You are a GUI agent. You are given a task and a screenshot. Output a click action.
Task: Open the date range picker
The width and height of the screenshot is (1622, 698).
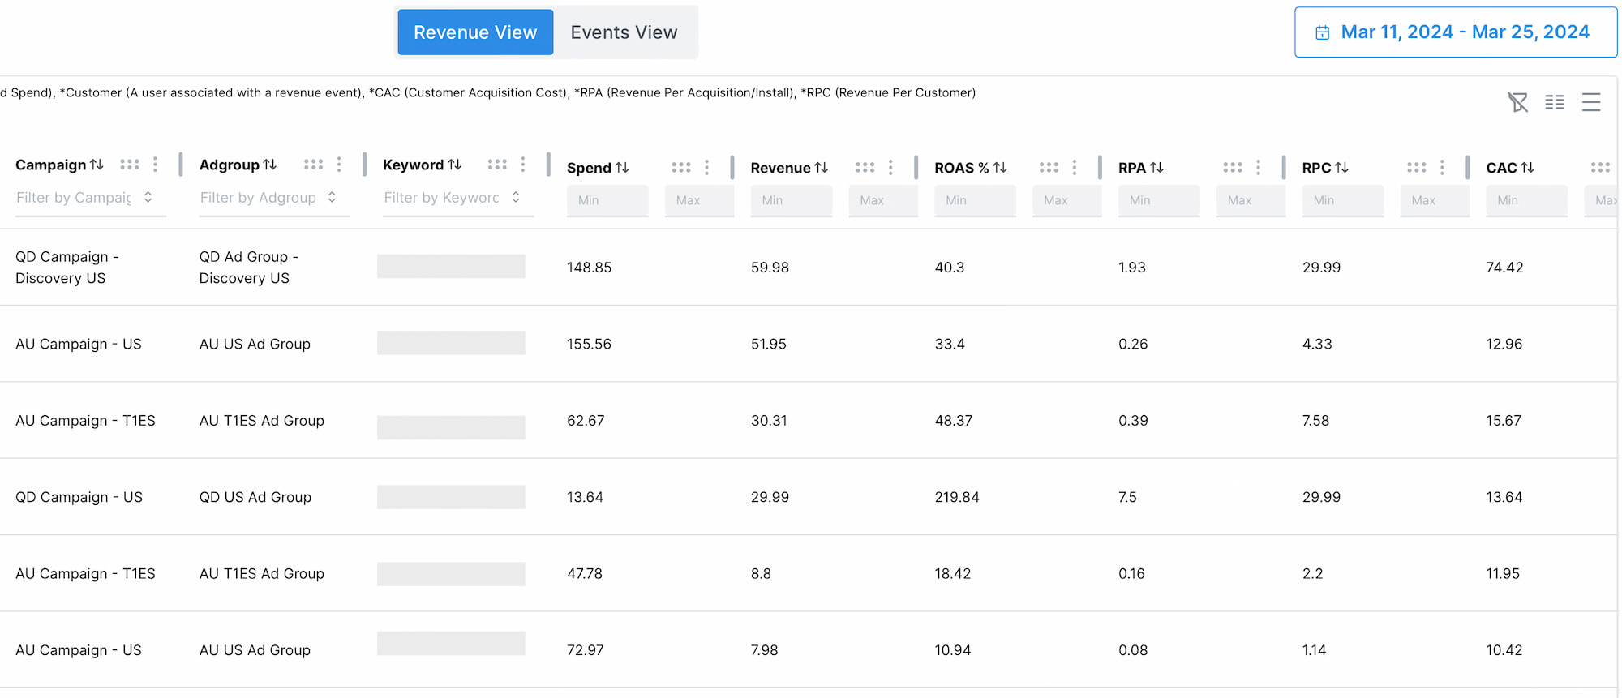1455,32
